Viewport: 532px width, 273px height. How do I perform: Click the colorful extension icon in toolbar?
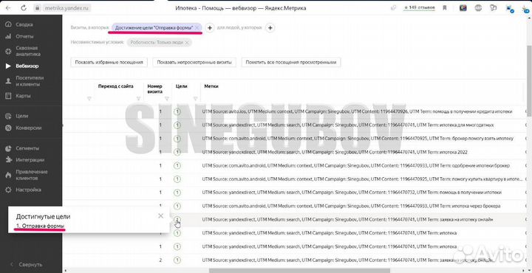463,8
